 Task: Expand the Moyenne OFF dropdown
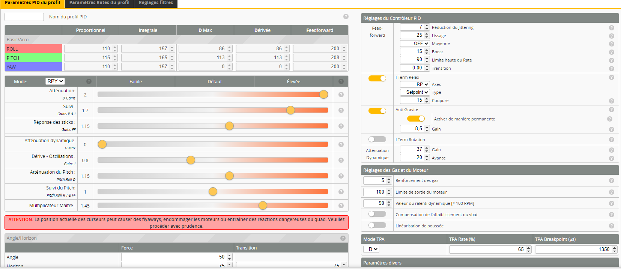(415, 44)
